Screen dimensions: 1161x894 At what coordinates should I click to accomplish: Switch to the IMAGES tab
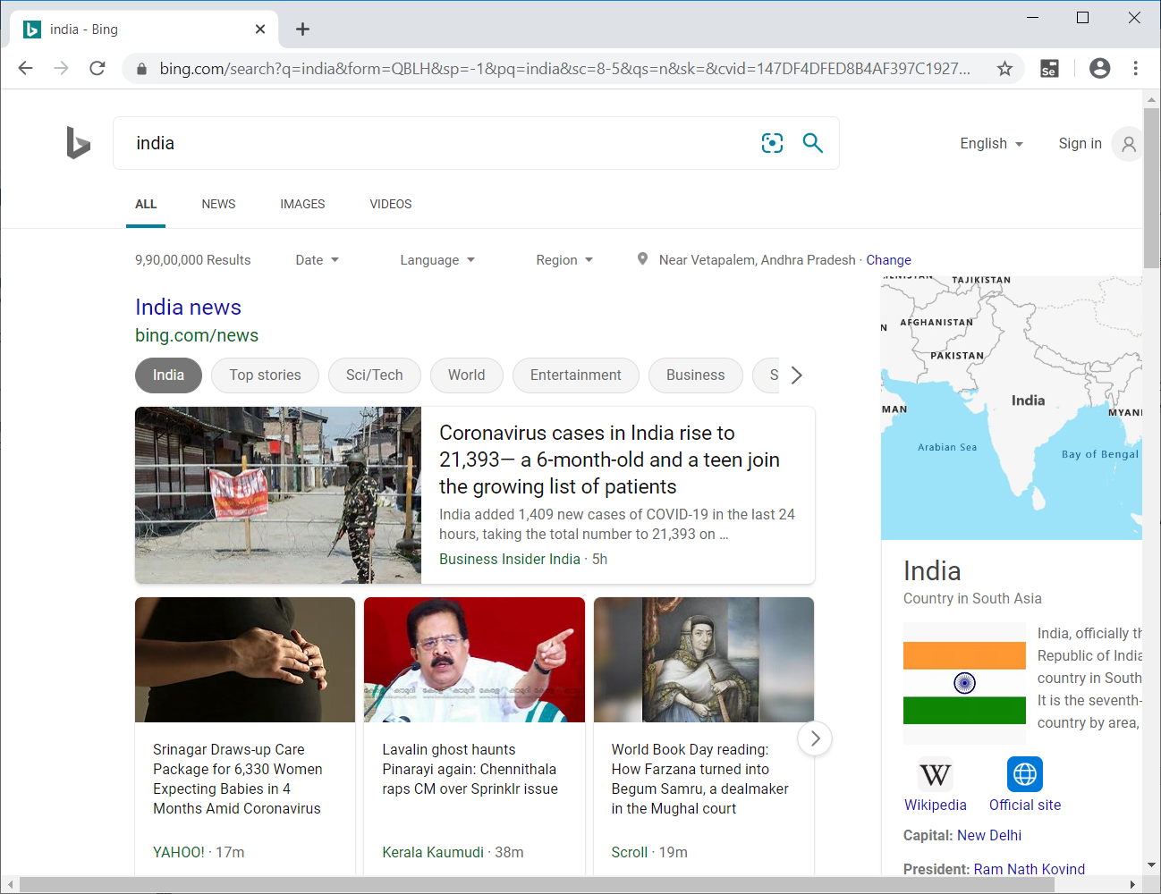click(x=302, y=205)
